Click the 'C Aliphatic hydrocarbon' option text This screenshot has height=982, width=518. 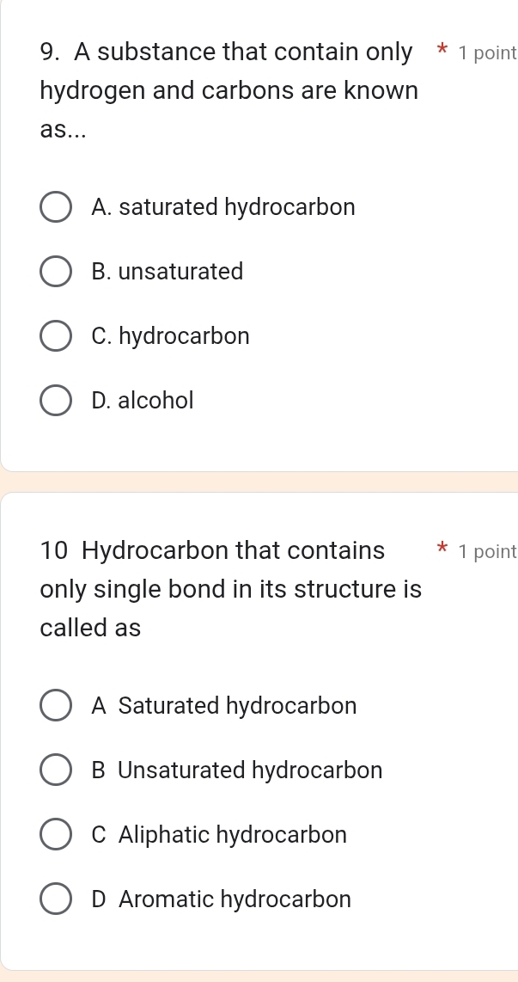tap(219, 834)
